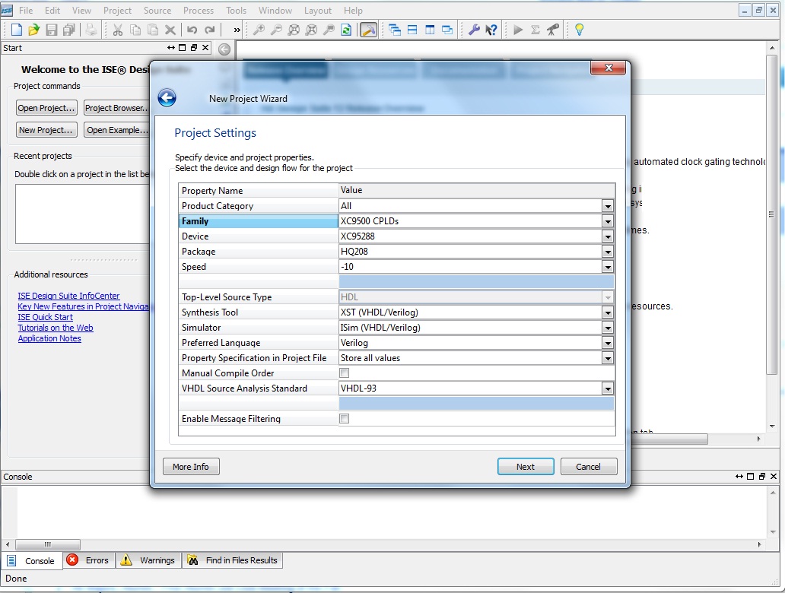Screen dimensions: 785x593
Task: Click the Redo arrow icon
Action: coord(210,30)
